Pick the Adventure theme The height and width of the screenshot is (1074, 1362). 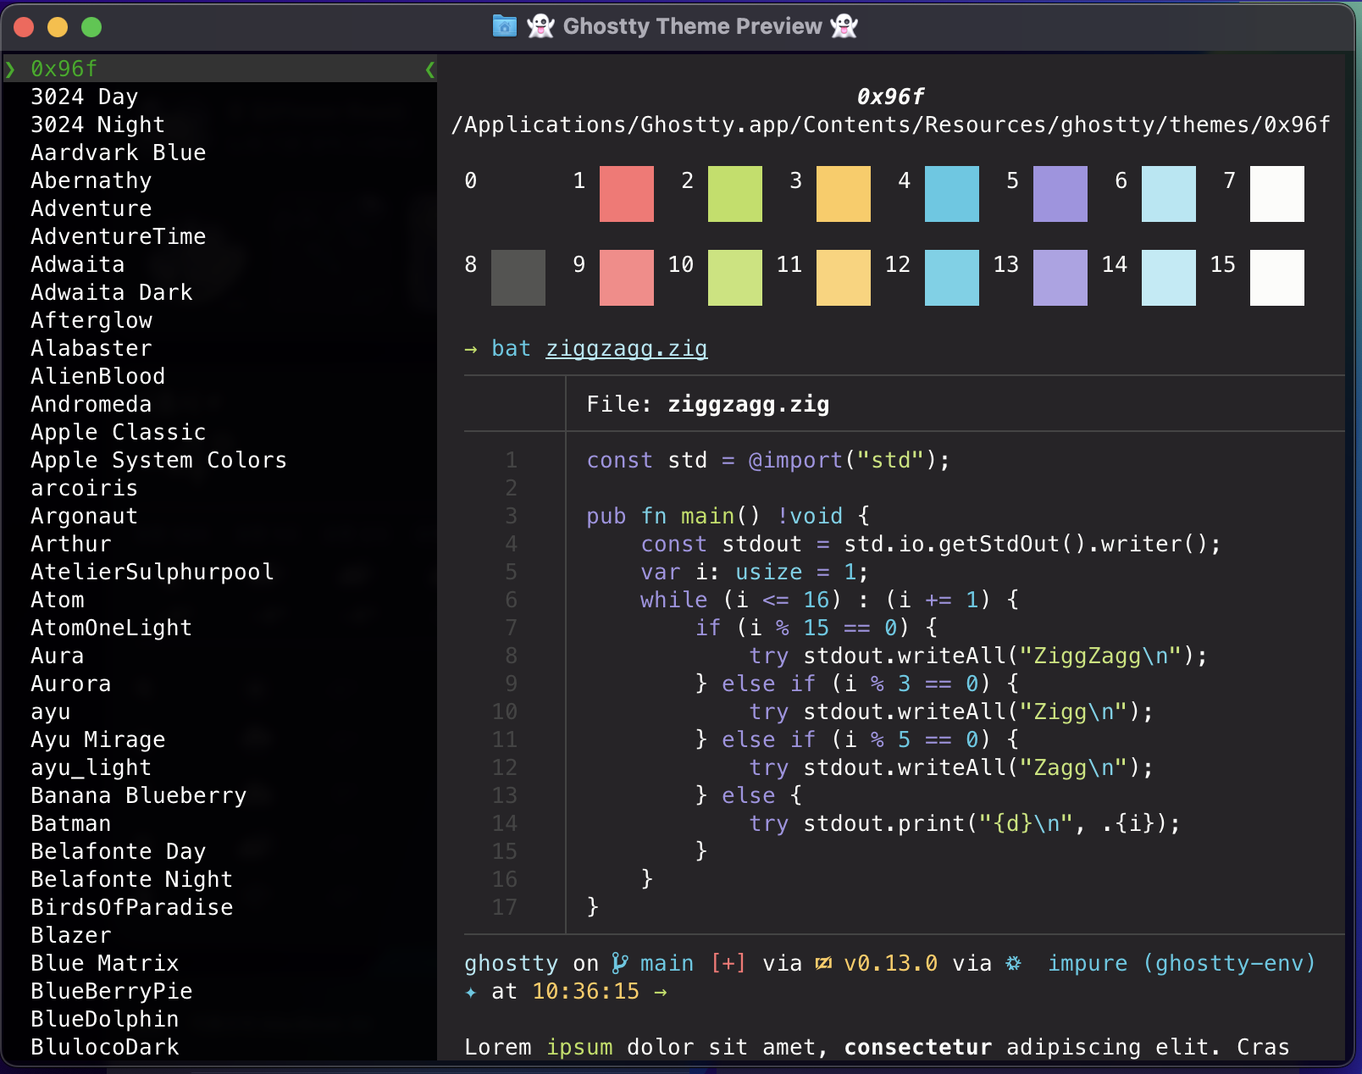point(91,208)
